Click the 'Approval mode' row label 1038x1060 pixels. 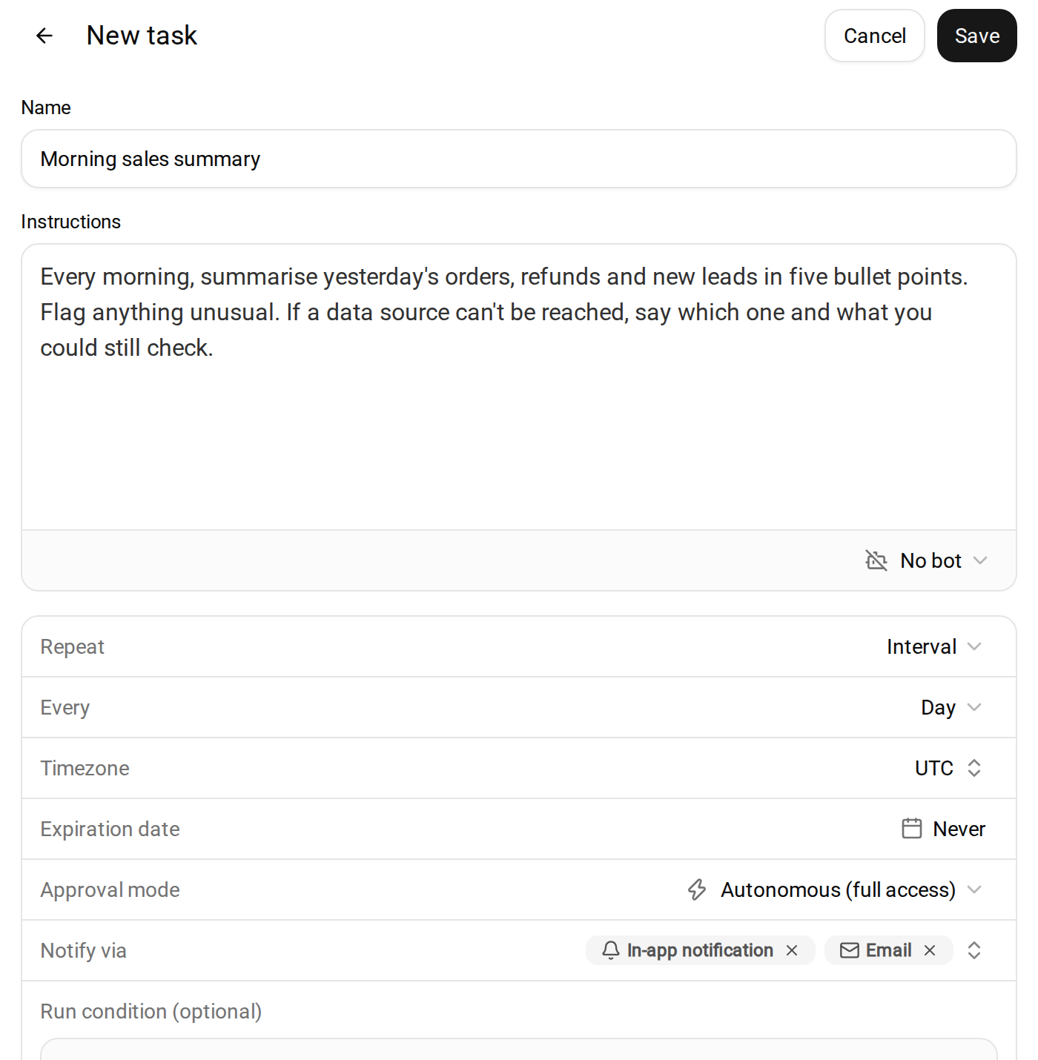point(110,890)
